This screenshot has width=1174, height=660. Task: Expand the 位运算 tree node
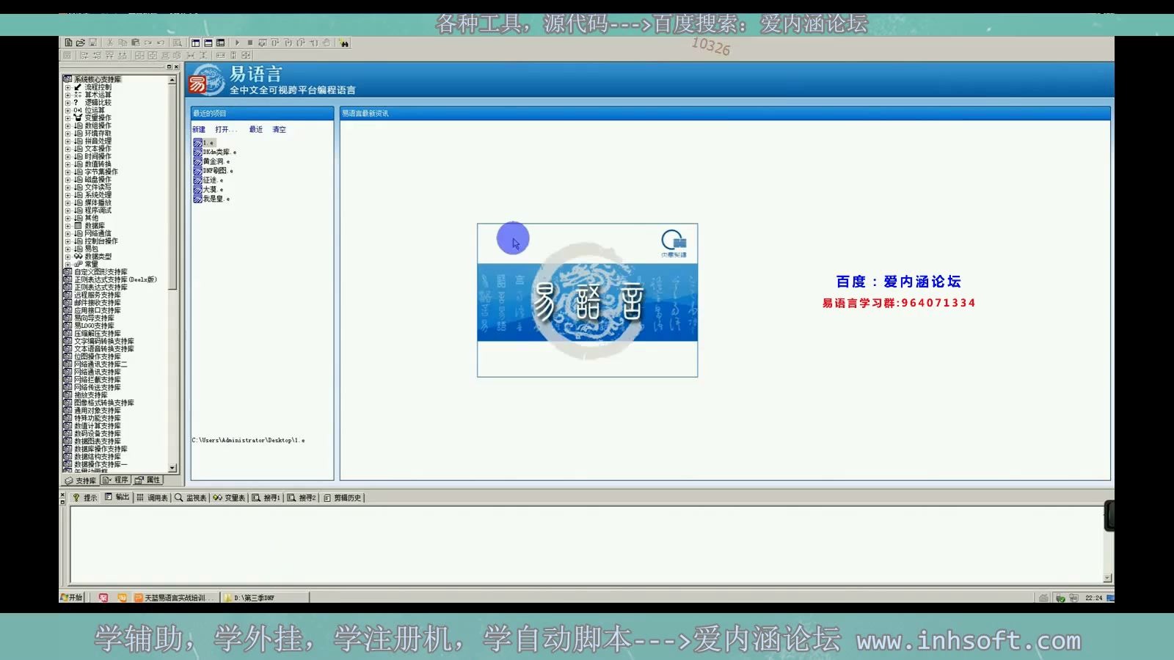(x=68, y=110)
